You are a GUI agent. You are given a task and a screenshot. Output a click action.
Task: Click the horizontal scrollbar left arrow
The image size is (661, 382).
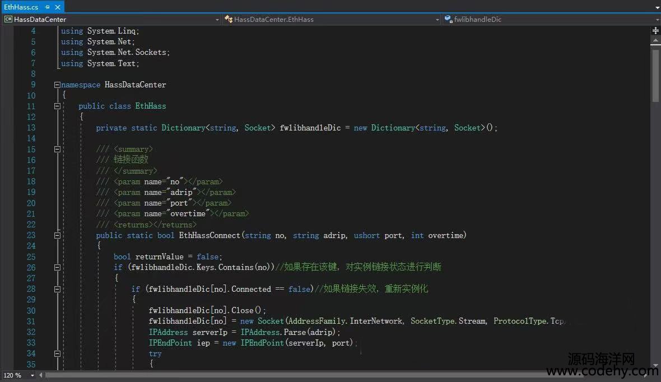[x=41, y=375]
